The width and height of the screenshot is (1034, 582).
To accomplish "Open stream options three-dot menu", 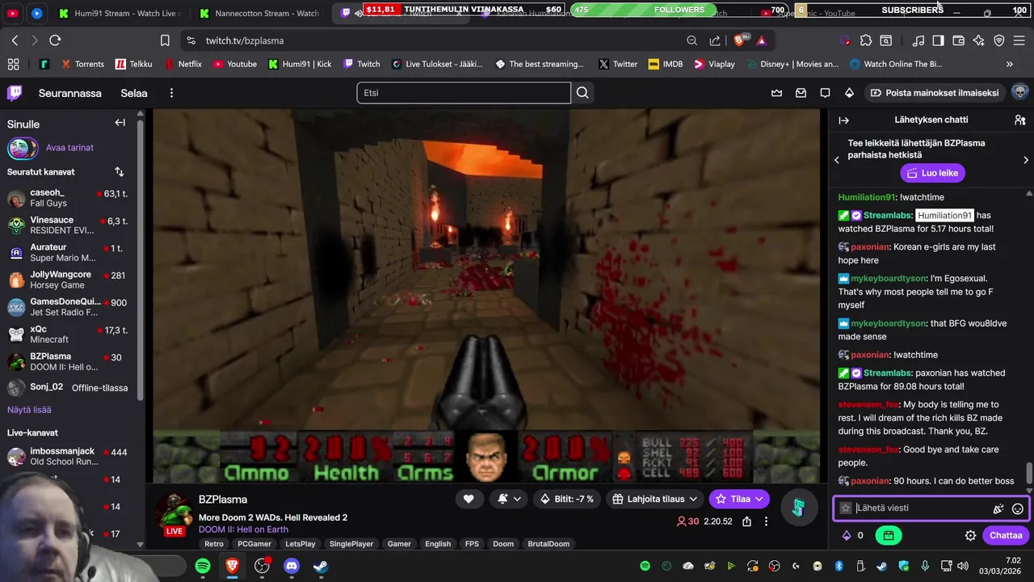I will (766, 521).
